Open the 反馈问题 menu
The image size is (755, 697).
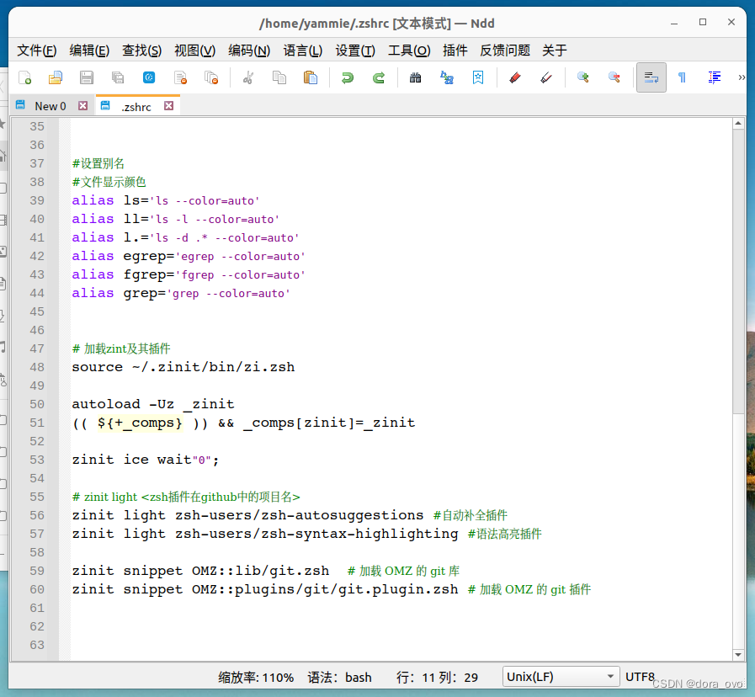505,51
